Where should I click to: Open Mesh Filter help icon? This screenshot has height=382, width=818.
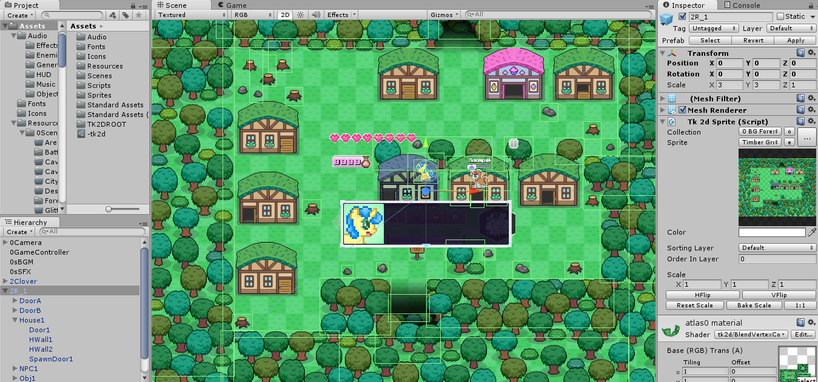tap(800, 98)
